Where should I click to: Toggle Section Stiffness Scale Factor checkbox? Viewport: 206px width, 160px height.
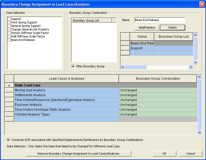tap(9, 33)
